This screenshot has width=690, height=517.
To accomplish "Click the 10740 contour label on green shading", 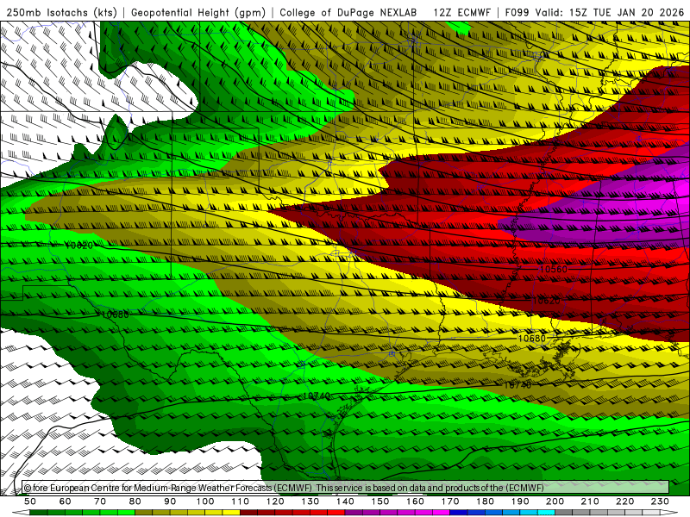I will (316, 396).
